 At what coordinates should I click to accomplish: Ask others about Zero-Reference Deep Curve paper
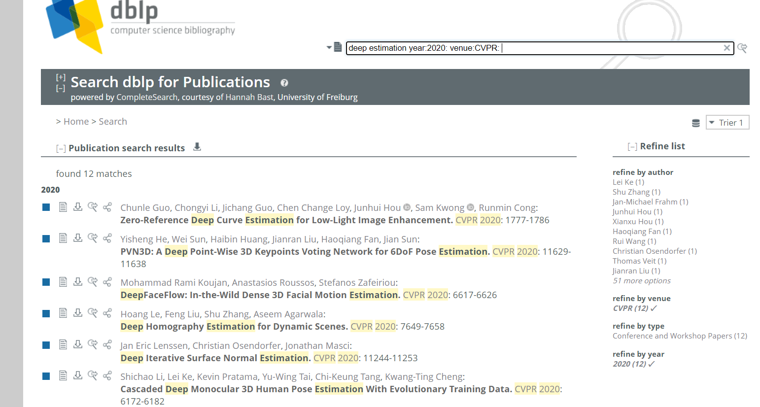[93, 207]
